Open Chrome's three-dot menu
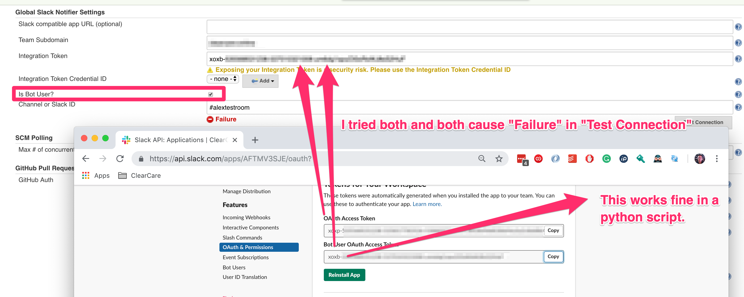744x297 pixels. click(x=717, y=158)
